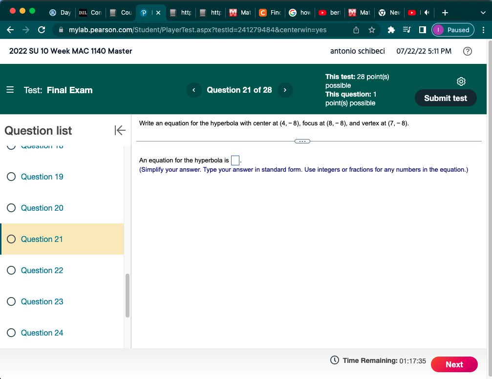Open the browser Extensions puzzle icon
This screenshot has width=492, height=379.
(390, 30)
